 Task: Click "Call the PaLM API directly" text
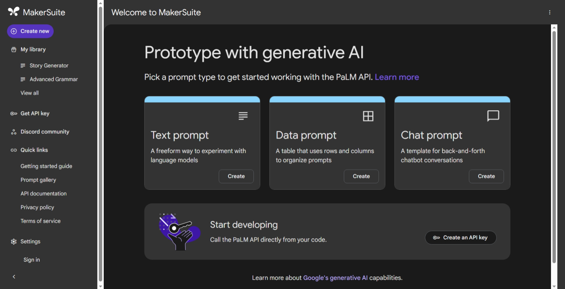268,240
